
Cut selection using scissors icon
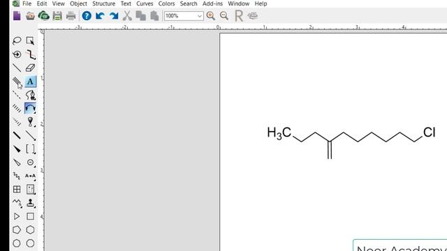(127, 15)
